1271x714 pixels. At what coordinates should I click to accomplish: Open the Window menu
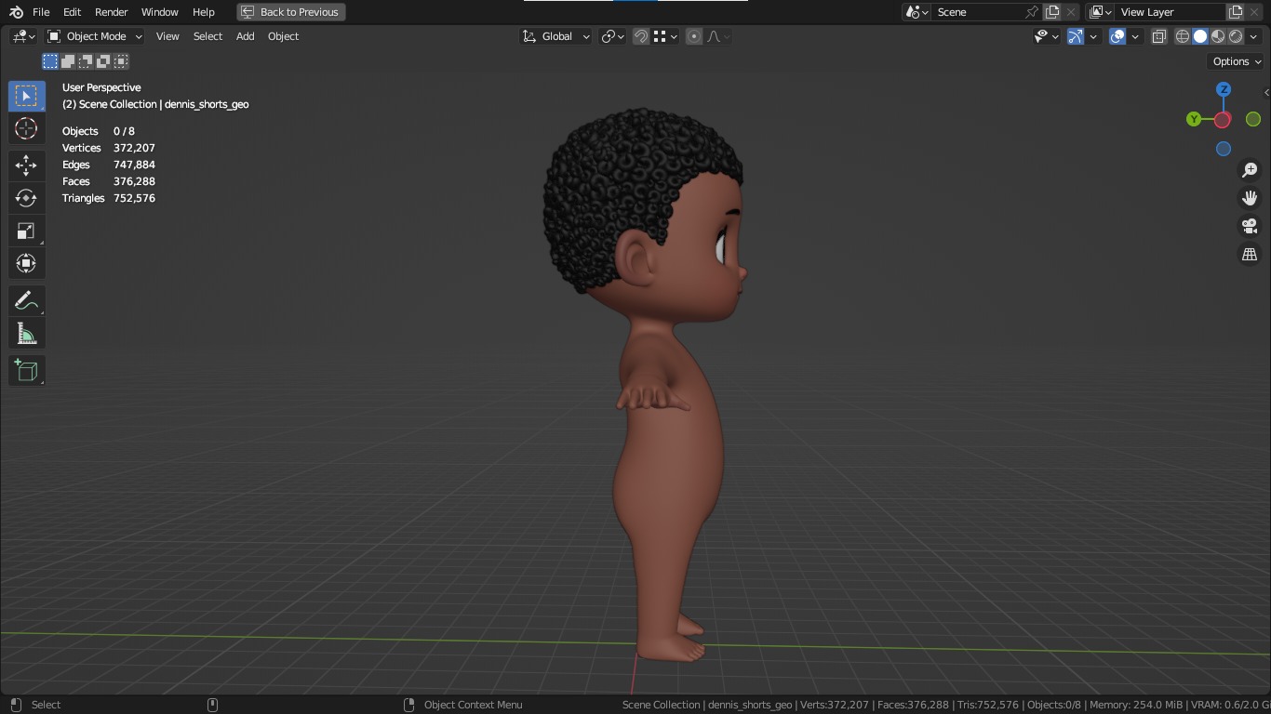(160, 12)
